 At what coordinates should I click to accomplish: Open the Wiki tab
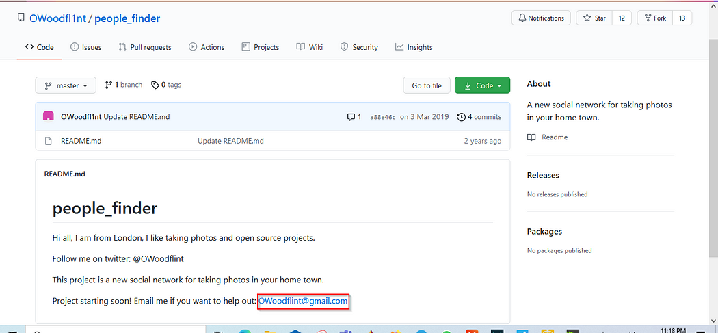click(x=310, y=47)
